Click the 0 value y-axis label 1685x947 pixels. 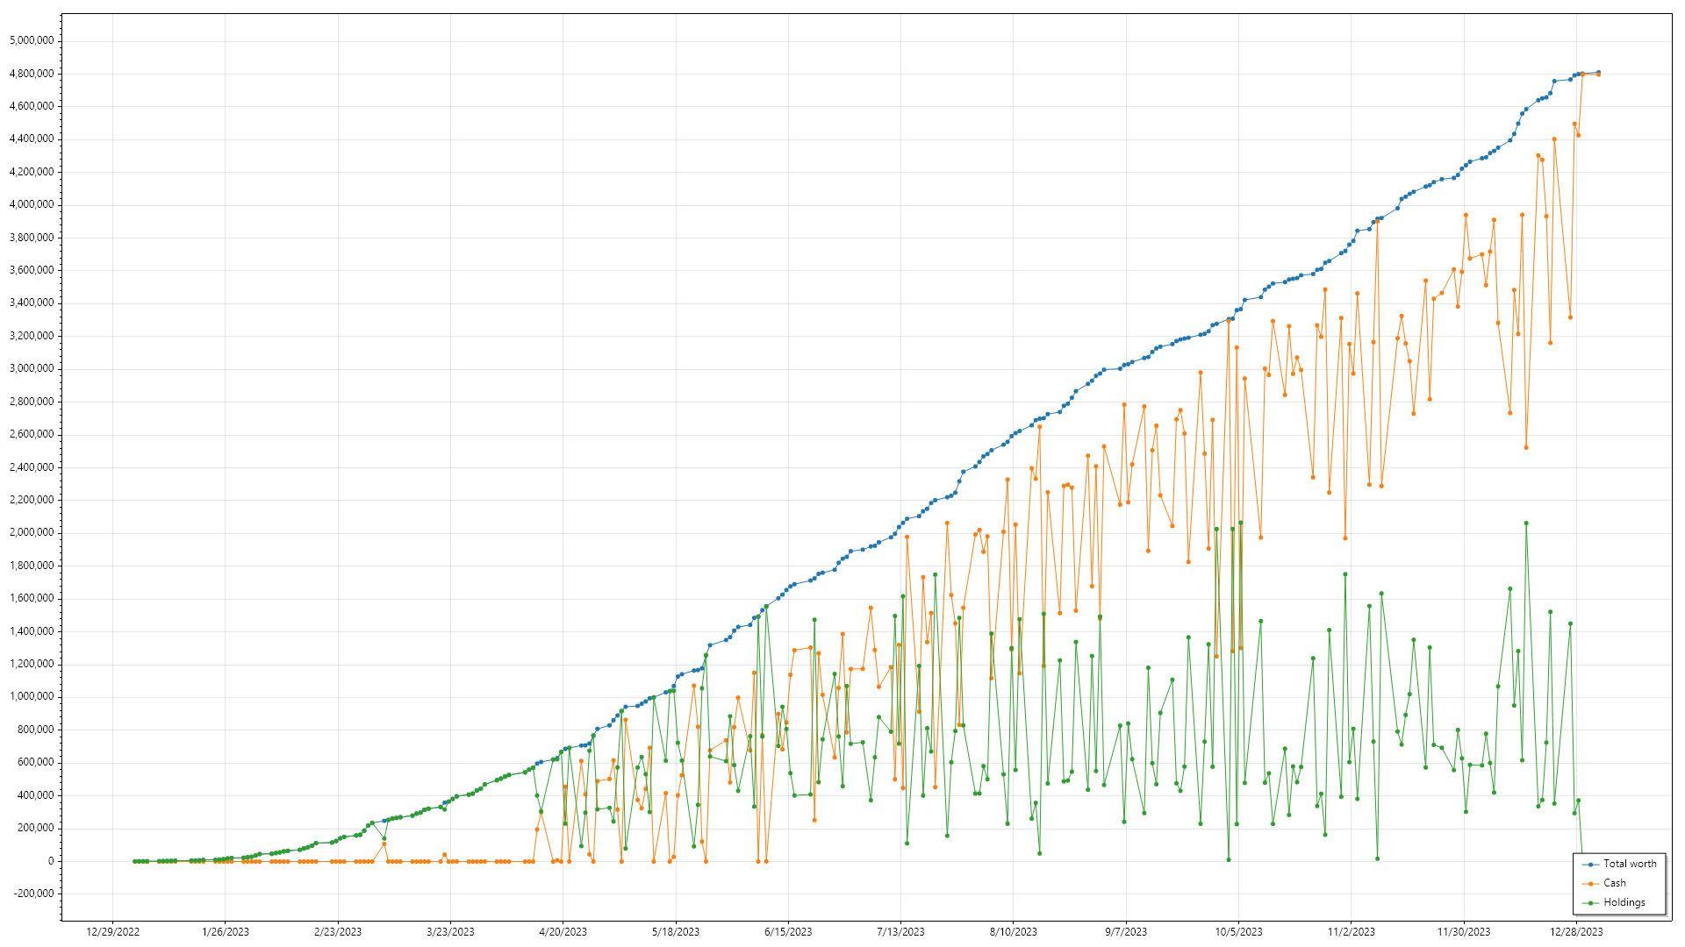pos(50,861)
